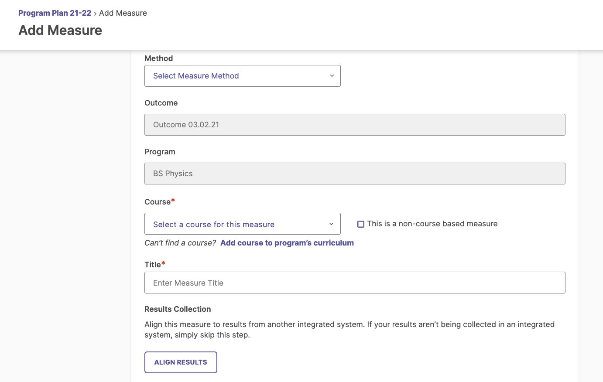
Task: Go back to Program Plan 21-22
Action: [55, 13]
